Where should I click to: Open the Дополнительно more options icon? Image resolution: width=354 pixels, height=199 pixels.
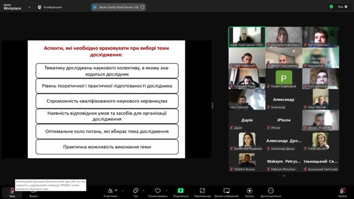[270, 191]
